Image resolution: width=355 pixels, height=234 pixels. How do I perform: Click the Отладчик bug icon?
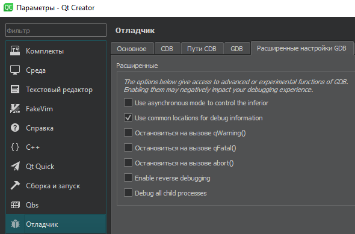point(15,224)
